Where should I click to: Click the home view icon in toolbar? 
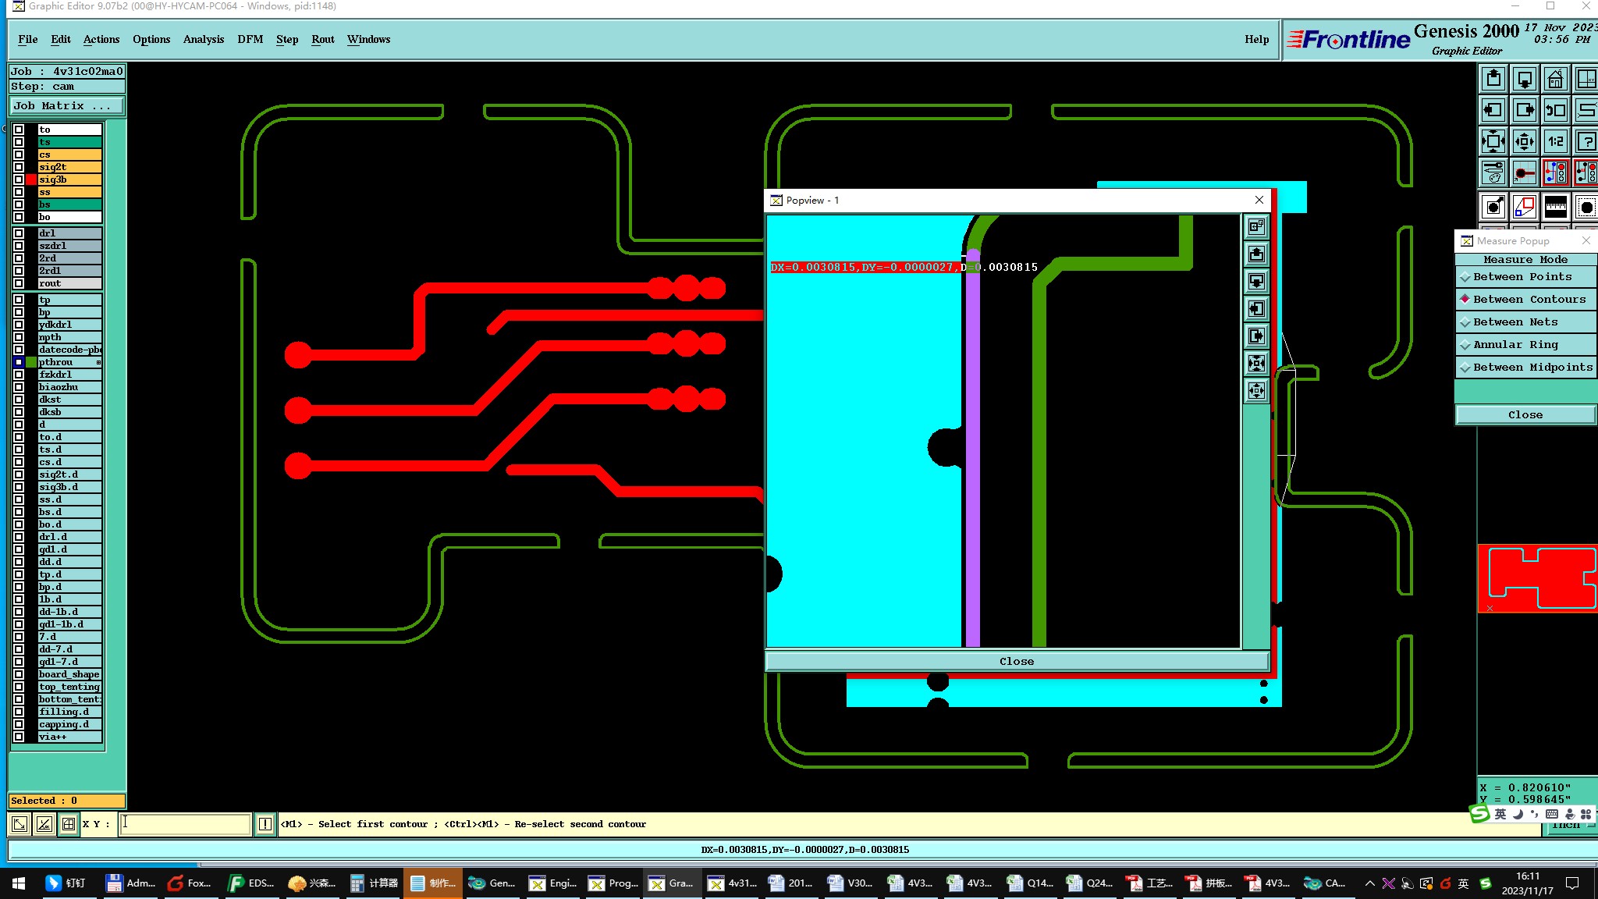(x=1555, y=79)
